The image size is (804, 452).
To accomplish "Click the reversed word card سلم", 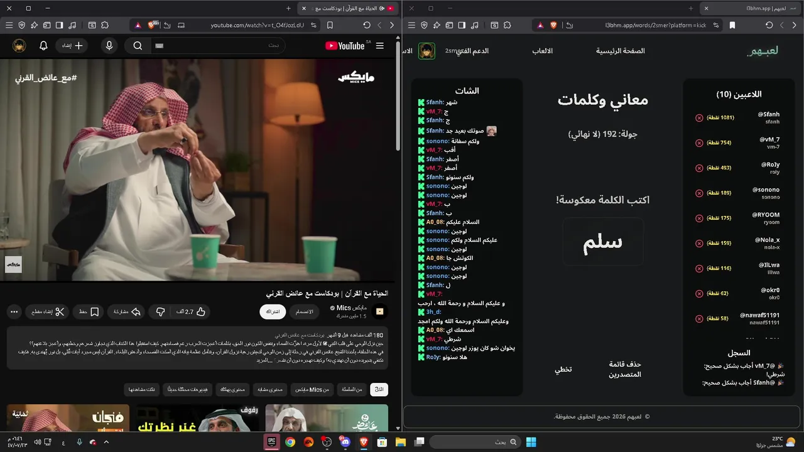I will tap(603, 242).
